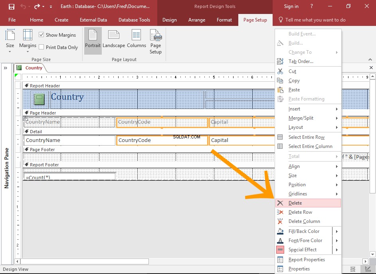Click the Save icon in the title bar
This screenshot has height=274, width=376.
coord(12,6)
